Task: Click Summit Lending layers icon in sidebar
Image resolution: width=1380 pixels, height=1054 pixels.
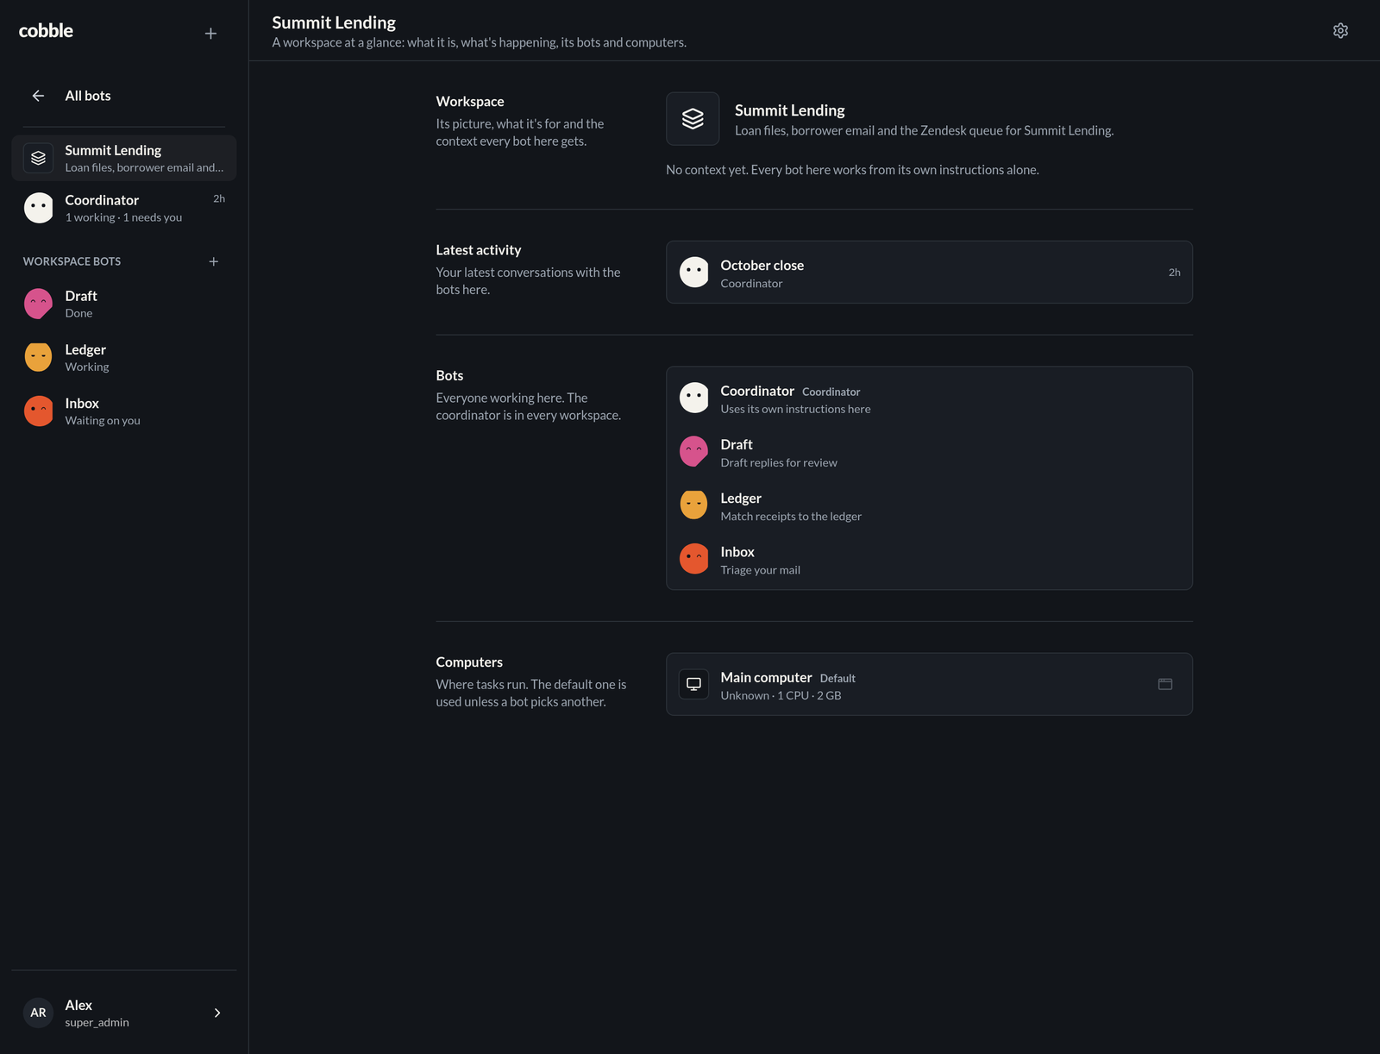Action: pyautogui.click(x=38, y=158)
